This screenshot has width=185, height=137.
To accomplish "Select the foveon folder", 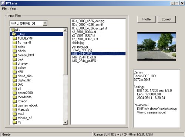I will click(20, 101).
